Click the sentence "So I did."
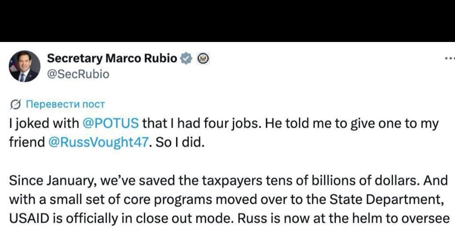455x229 pixels. (180, 142)
